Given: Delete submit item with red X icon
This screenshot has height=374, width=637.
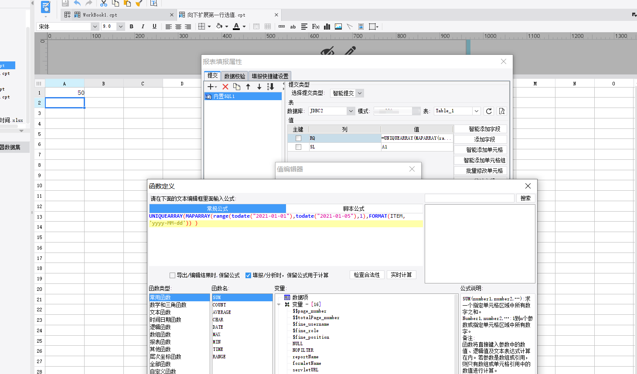Looking at the screenshot, I should (225, 87).
